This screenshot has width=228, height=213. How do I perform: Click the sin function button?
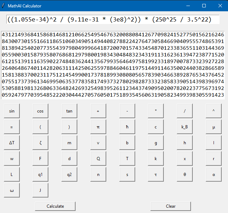click(x=12, y=111)
